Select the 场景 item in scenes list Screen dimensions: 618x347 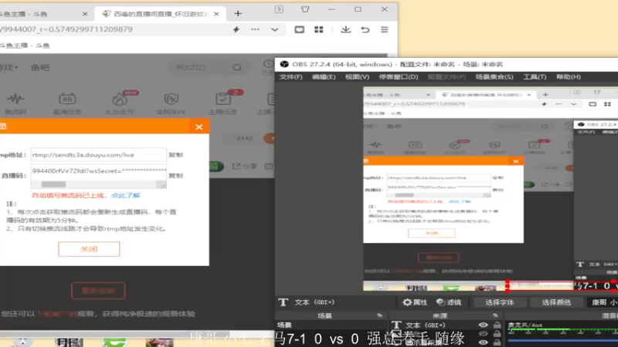331,325
